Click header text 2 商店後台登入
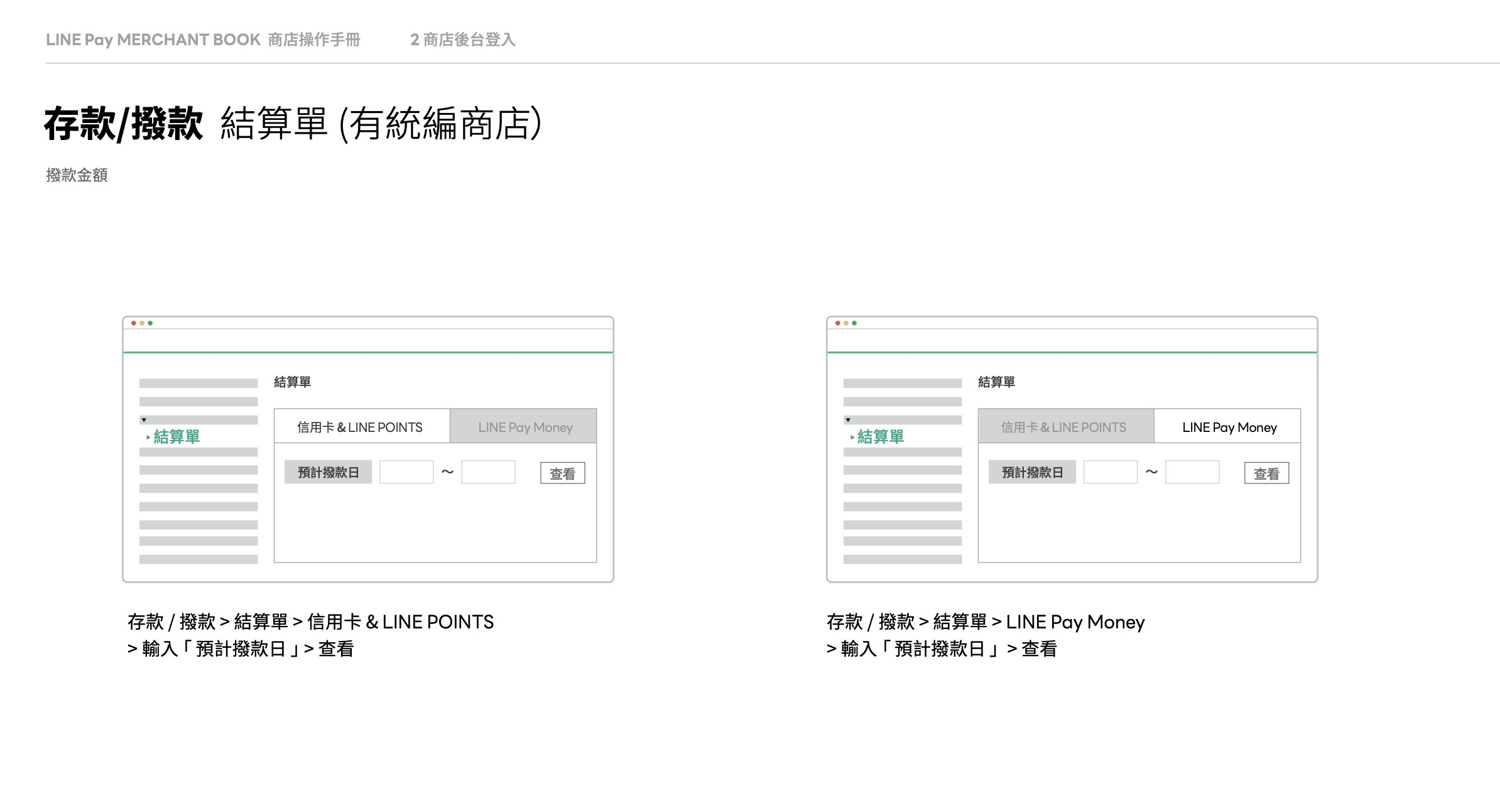 pyautogui.click(x=463, y=40)
